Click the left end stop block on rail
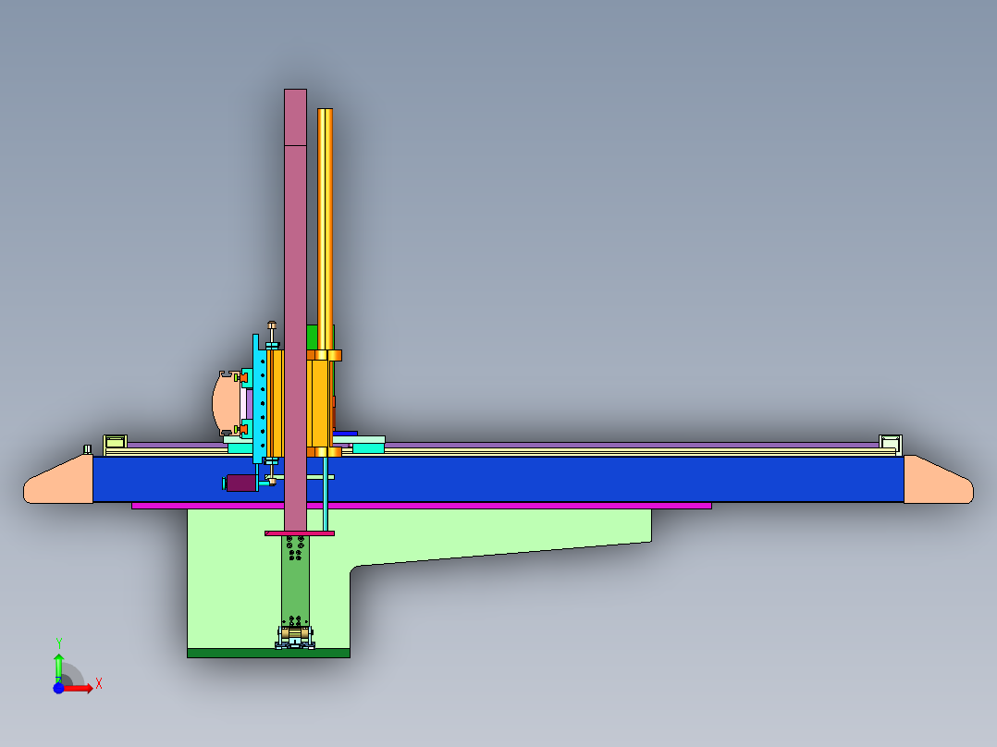Image resolution: width=997 pixels, height=747 pixels. (115, 443)
